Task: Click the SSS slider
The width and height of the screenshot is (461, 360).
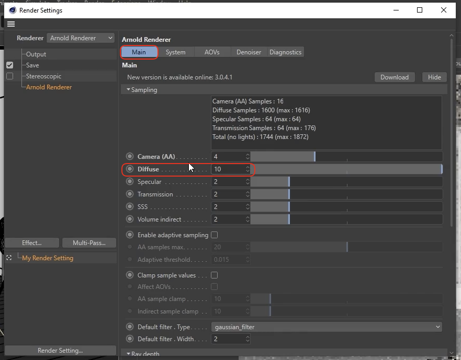Action: pyautogui.click(x=346, y=207)
